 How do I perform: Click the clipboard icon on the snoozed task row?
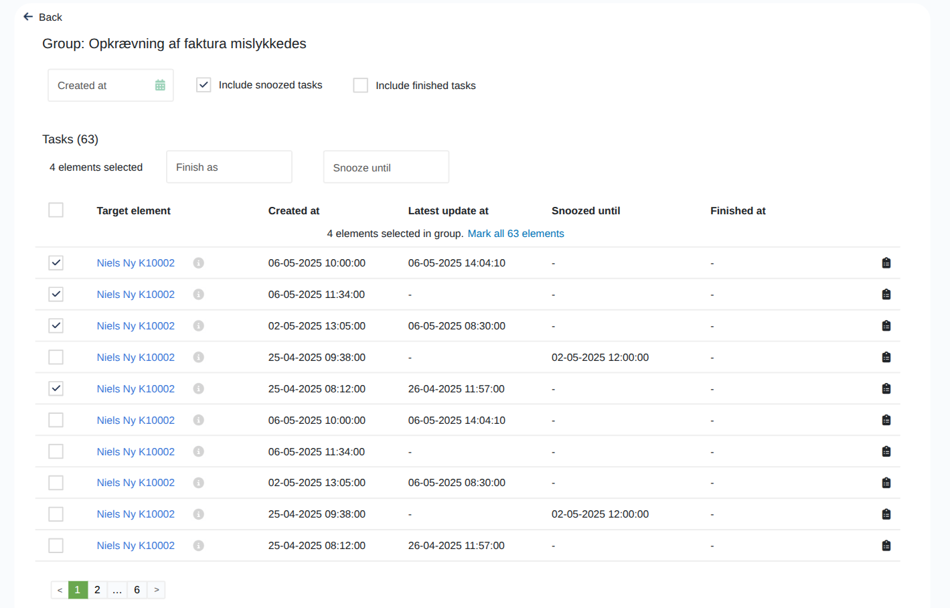[886, 357]
